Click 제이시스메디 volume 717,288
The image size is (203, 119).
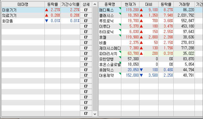pyautogui.click(x=188, y=48)
